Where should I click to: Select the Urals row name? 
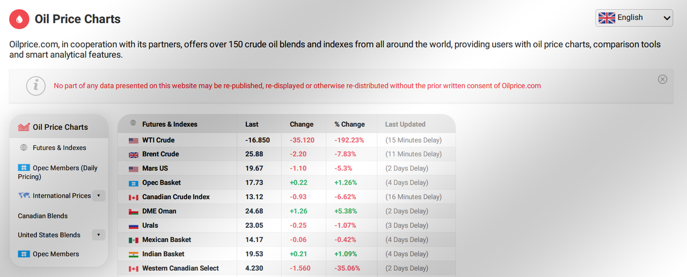[x=150, y=225]
